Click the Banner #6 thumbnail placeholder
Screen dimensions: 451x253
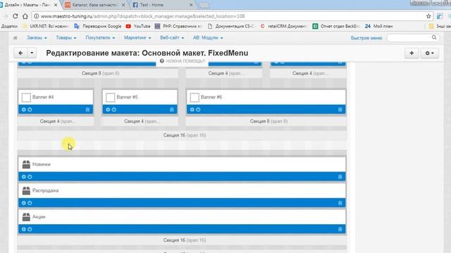point(194,98)
